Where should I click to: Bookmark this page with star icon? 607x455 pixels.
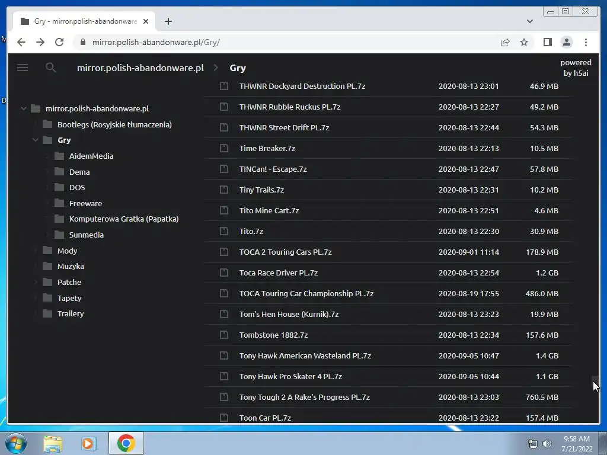(x=524, y=42)
